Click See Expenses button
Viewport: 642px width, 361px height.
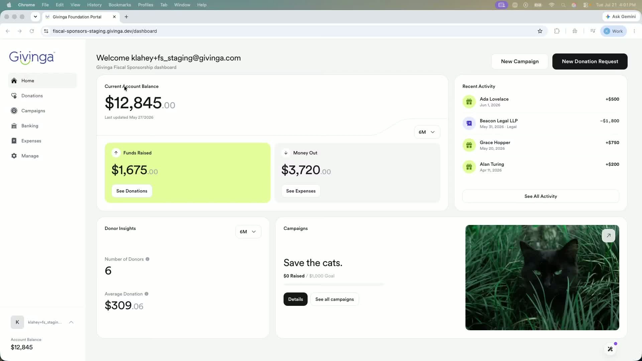click(301, 191)
